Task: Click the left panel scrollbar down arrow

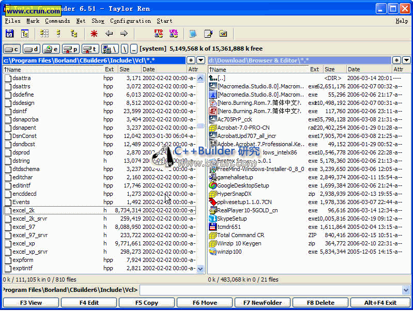Action: point(201,269)
